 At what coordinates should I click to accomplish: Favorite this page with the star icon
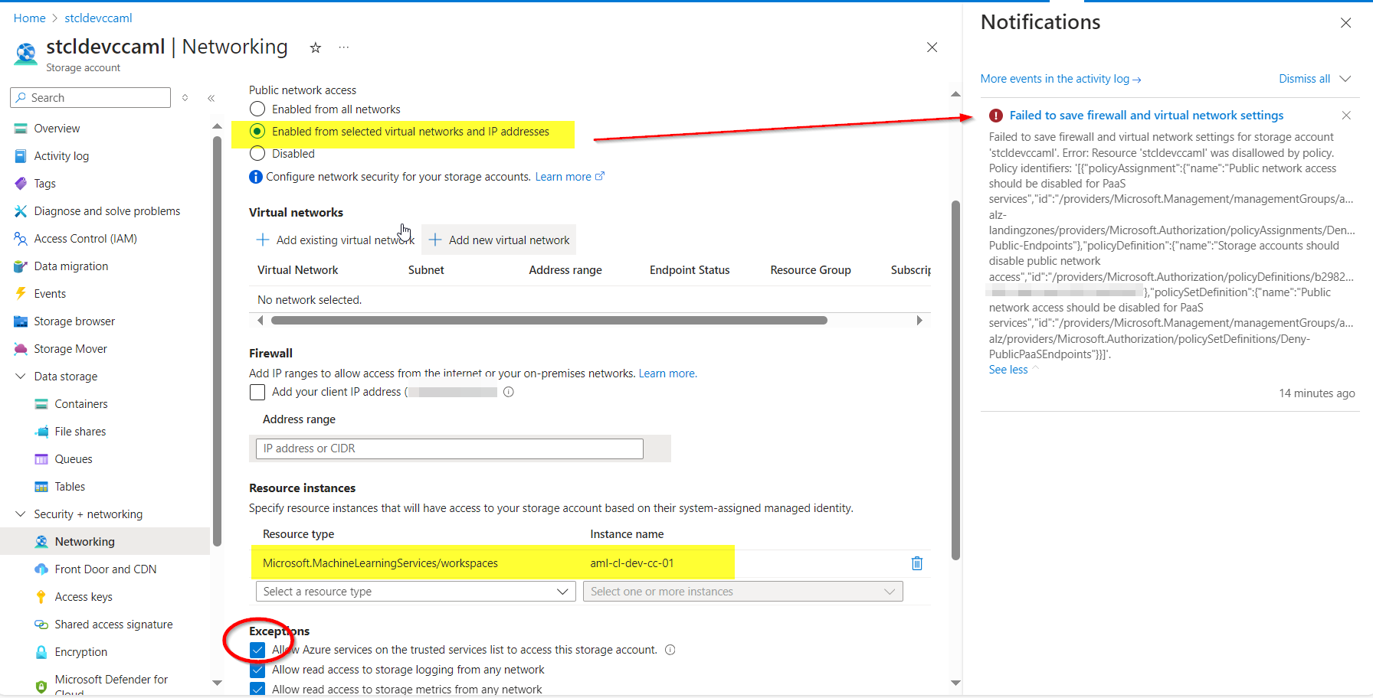315,47
